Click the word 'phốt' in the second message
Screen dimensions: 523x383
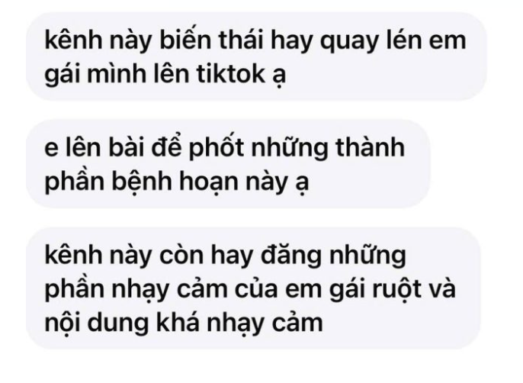[216, 148]
